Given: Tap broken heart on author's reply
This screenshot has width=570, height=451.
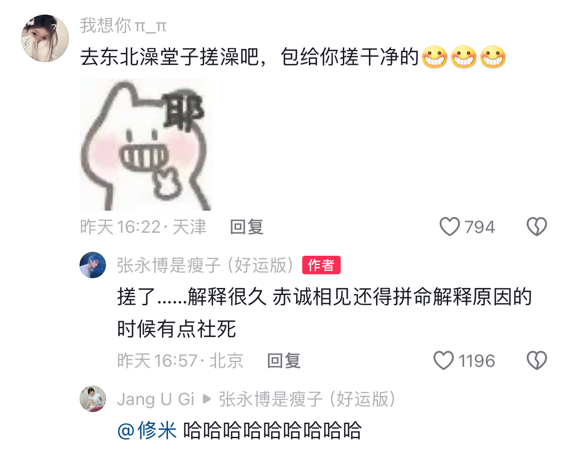Looking at the screenshot, I should pyautogui.click(x=536, y=360).
